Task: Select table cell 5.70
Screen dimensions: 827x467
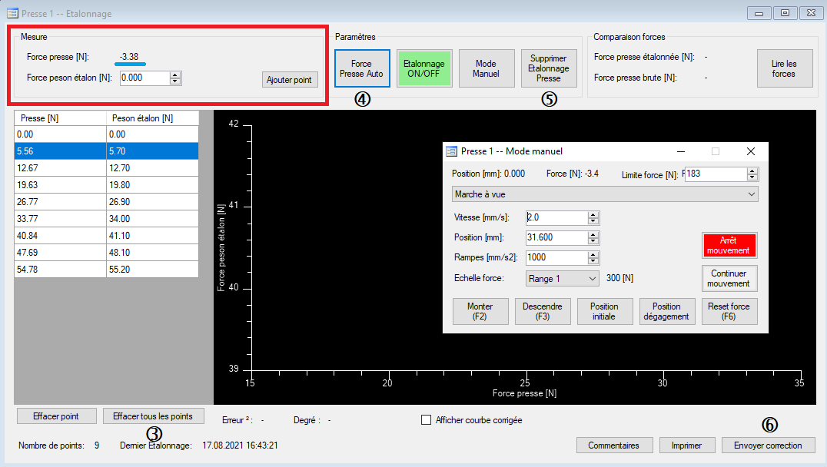Action: tap(152, 151)
